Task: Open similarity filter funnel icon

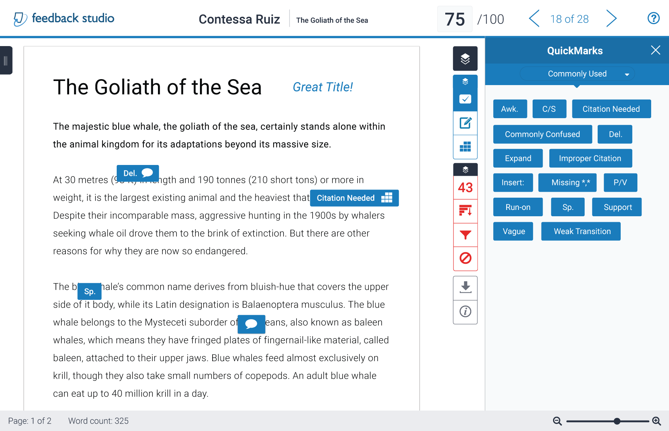Action: (465, 235)
